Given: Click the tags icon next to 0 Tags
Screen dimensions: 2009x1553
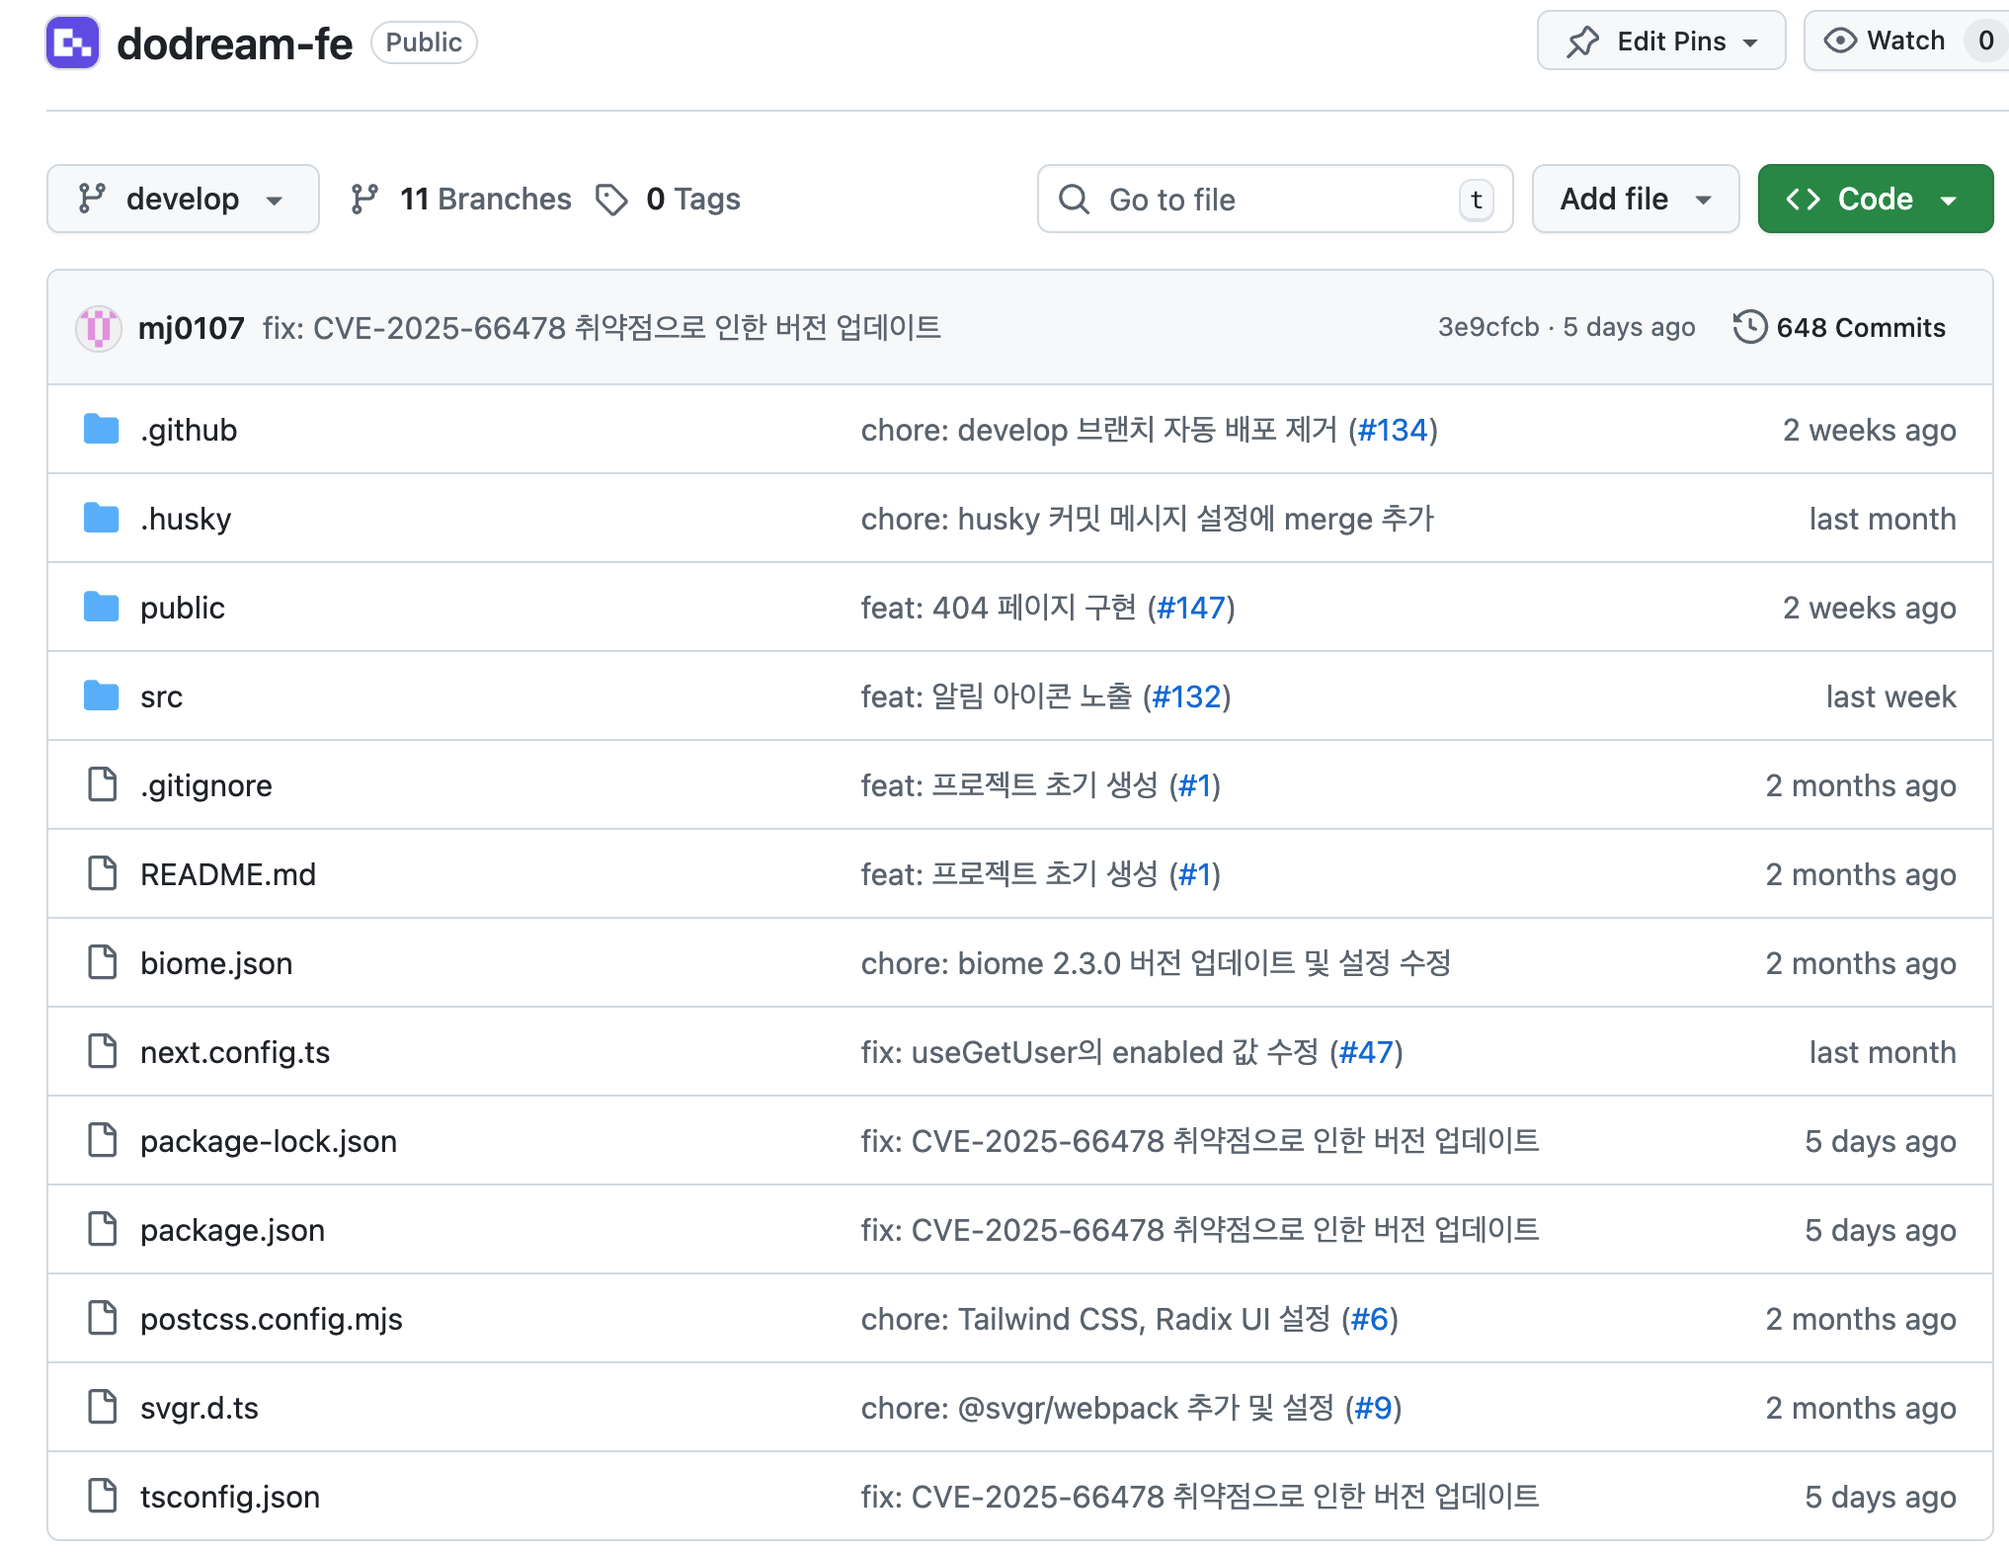Looking at the screenshot, I should [x=611, y=200].
